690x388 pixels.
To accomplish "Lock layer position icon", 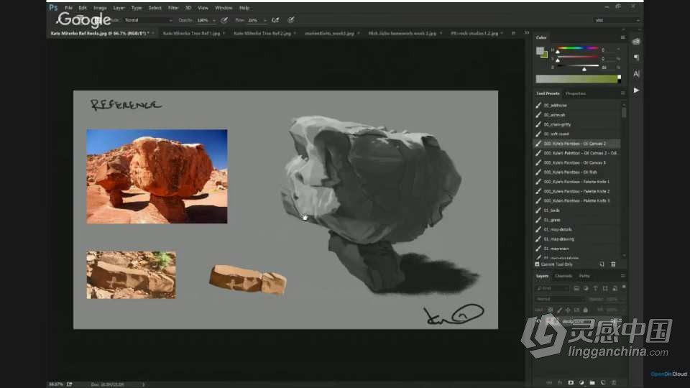I will pos(568,310).
